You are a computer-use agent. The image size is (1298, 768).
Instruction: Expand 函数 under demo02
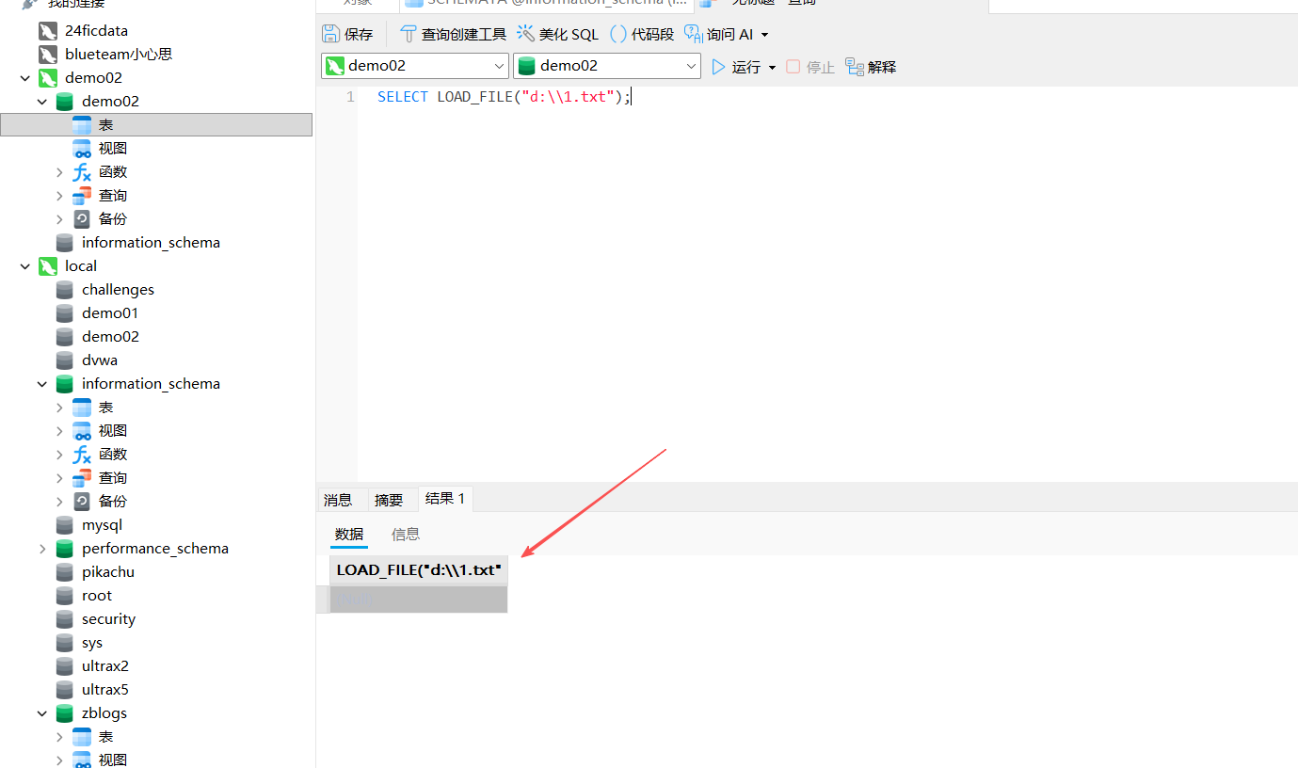click(x=59, y=172)
